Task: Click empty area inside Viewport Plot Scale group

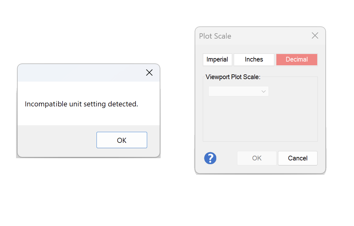Action: pyautogui.click(x=260, y=119)
